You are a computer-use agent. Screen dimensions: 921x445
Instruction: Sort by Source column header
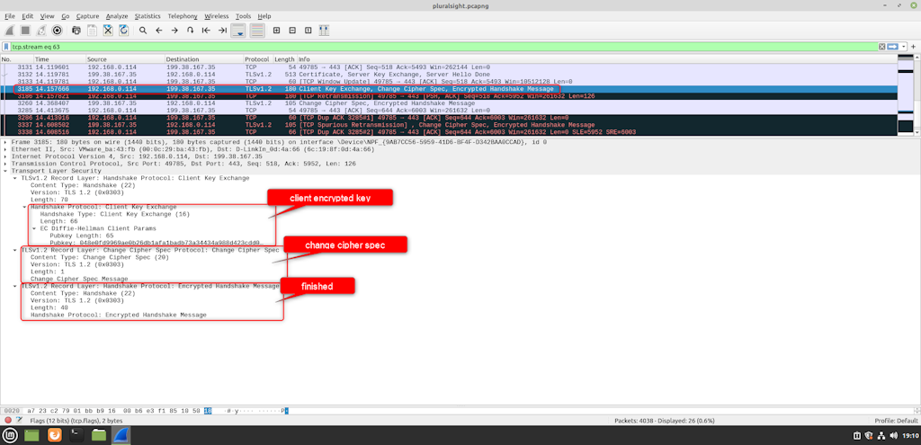click(x=124, y=59)
